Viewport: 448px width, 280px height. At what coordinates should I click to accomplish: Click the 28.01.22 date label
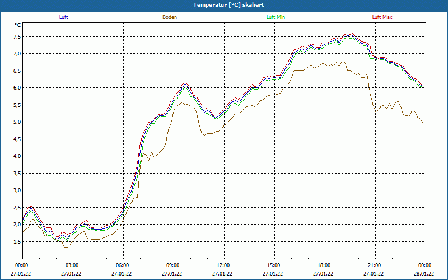point(425,273)
